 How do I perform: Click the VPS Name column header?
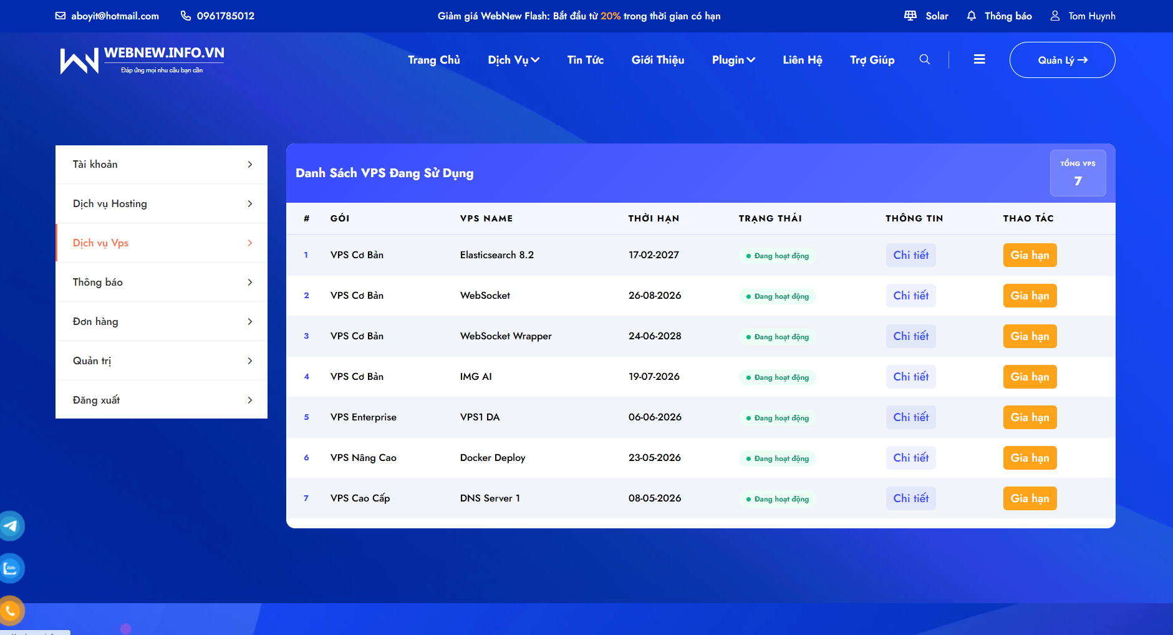[x=486, y=218]
